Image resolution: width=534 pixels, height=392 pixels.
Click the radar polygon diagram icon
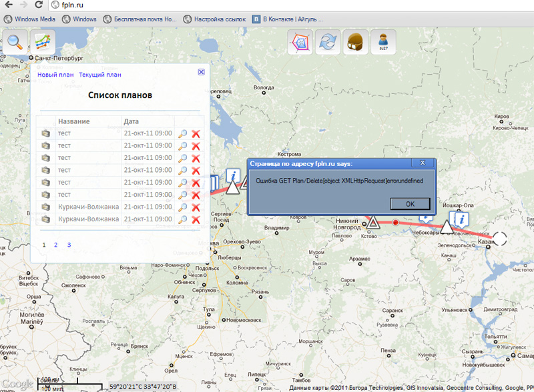pyautogui.click(x=300, y=43)
